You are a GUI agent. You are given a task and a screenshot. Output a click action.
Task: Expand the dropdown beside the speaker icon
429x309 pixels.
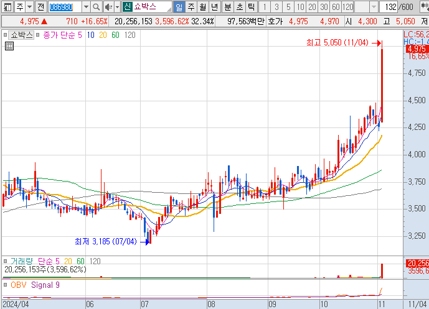[x=118, y=7]
